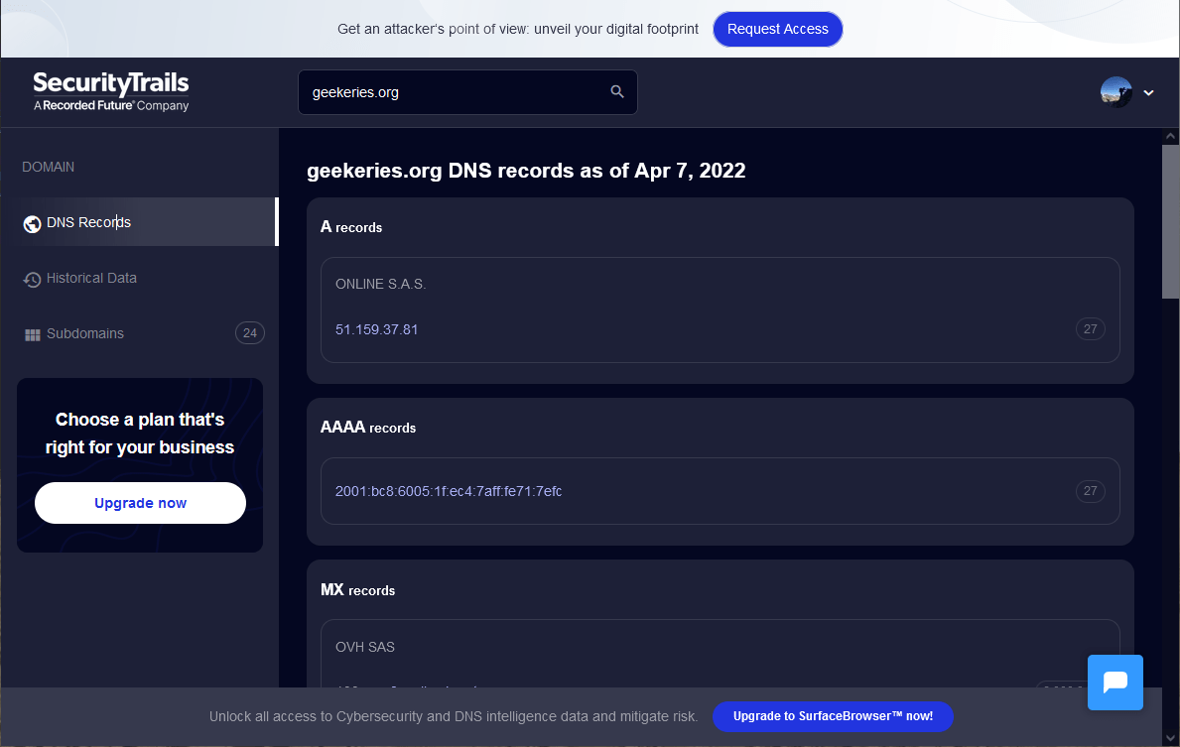This screenshot has width=1180, height=747.
Task: Click the 27 count badge for A record
Action: 1090,329
